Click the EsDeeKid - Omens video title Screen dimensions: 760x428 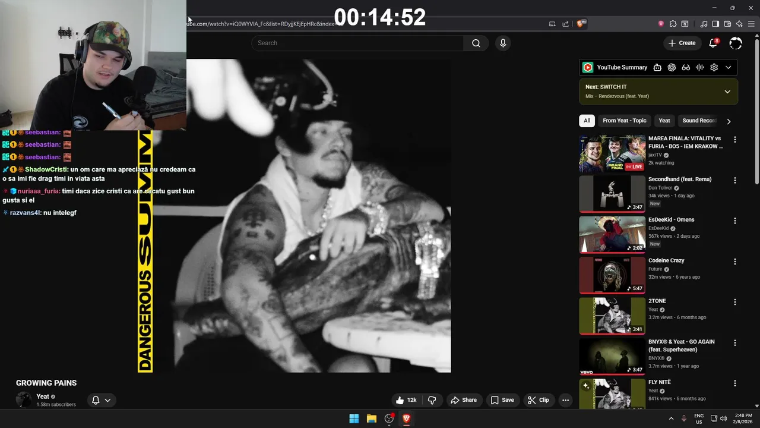pyautogui.click(x=671, y=220)
